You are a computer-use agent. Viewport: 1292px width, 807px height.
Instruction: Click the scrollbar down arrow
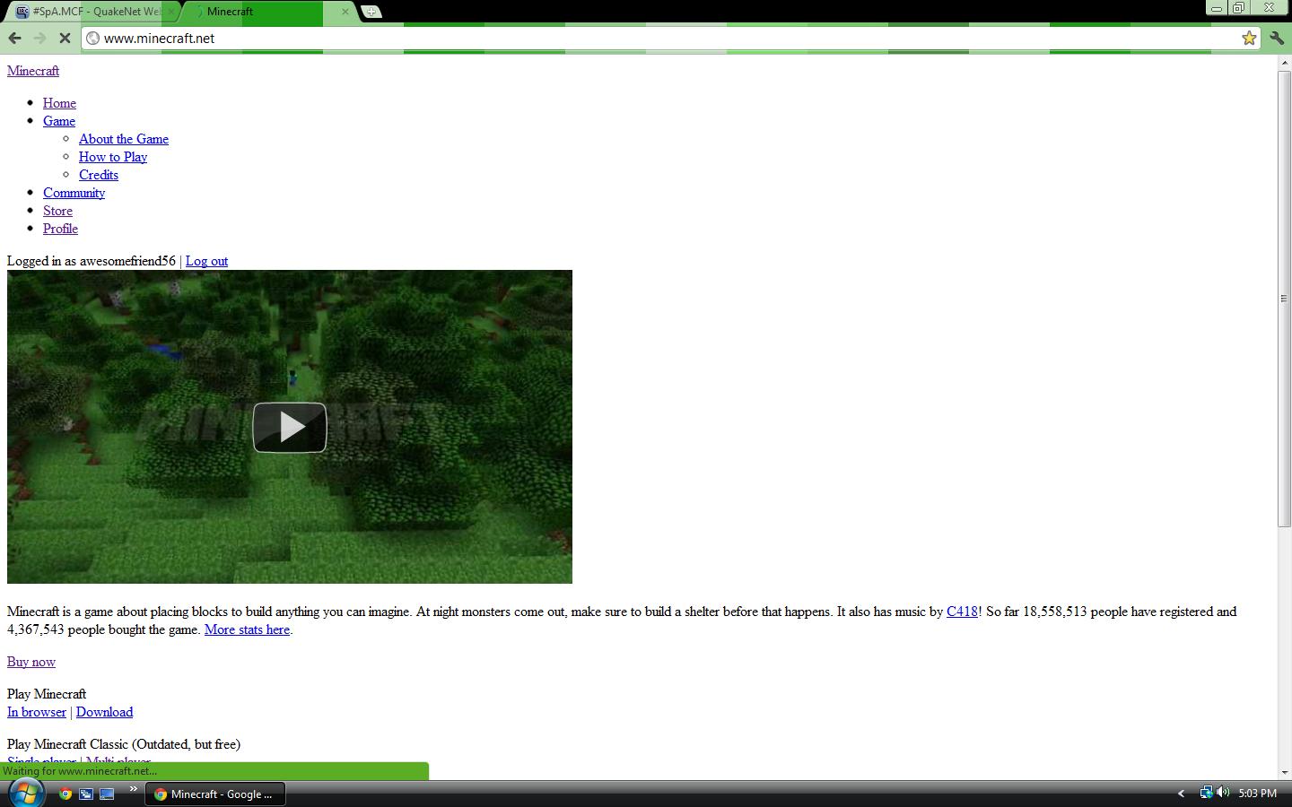pos(1284,771)
